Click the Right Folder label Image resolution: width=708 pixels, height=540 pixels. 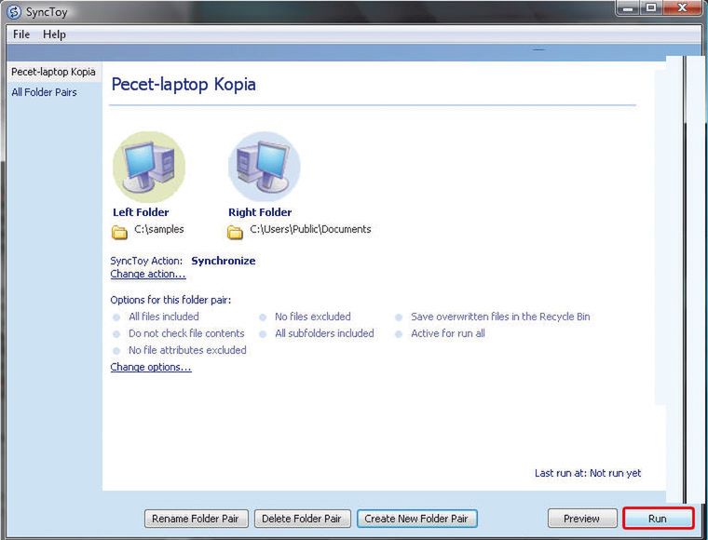pyautogui.click(x=260, y=212)
